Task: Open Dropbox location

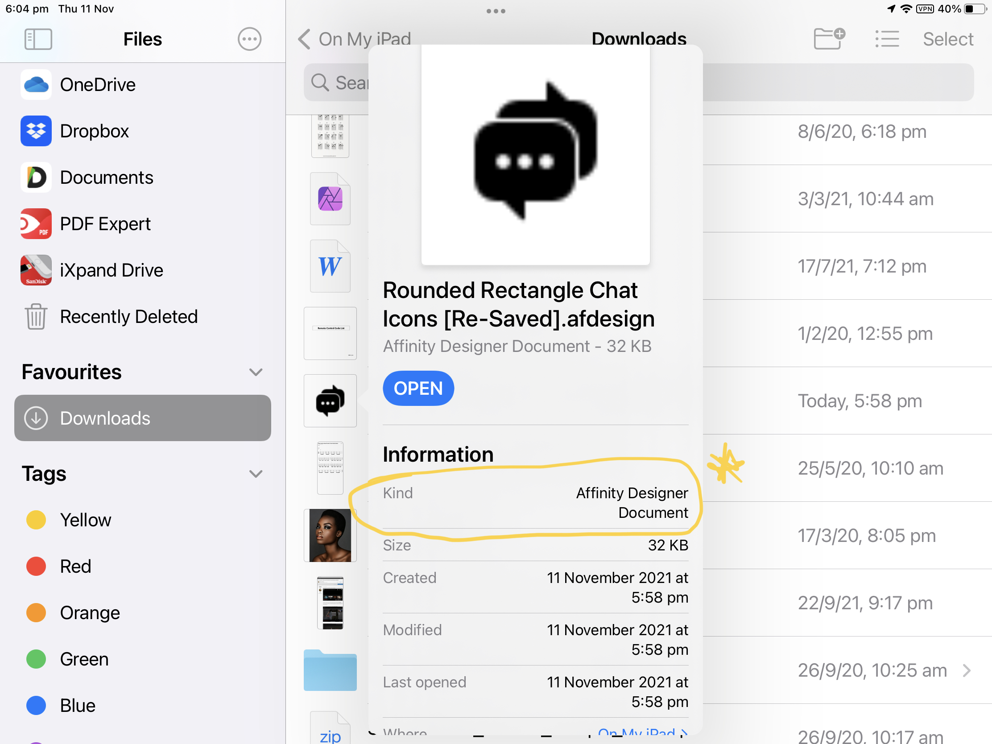Action: tap(143, 131)
